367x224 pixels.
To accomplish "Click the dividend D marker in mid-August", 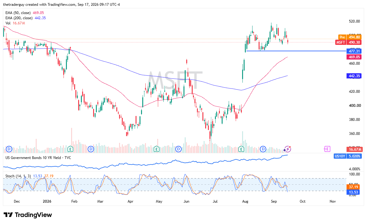I will 263,149.
